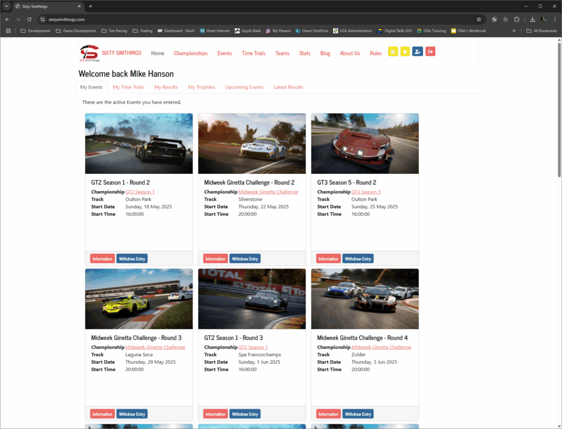Click the yellow tools icon in the site header
562x429 pixels.
tap(393, 52)
